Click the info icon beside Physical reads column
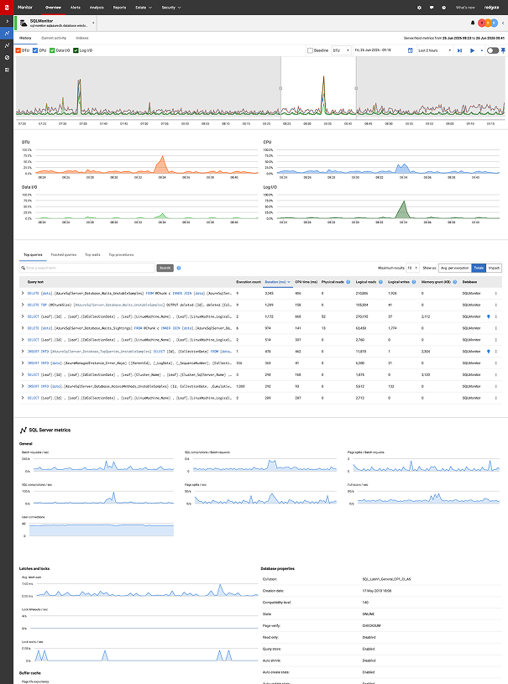Image resolution: width=508 pixels, height=684 pixels. click(348, 282)
